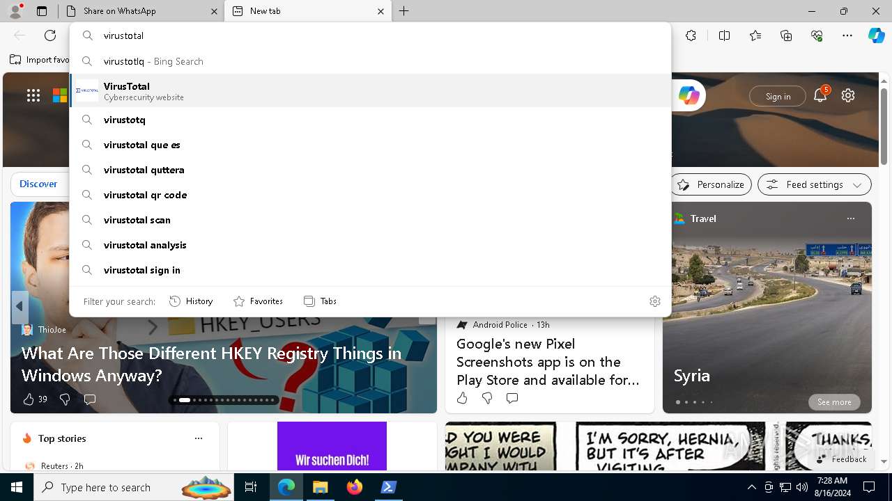Viewport: 892px width, 501px height.
Task: Open Import favorites bookmark item
Action: (40, 60)
